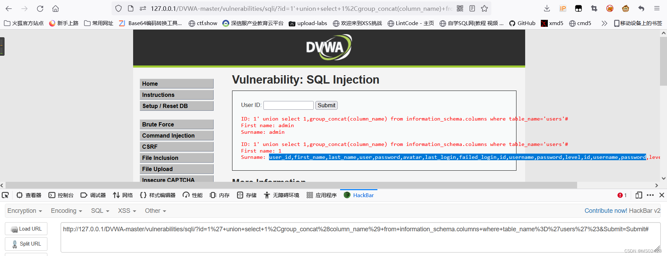Open Instructions menu item
This screenshot has width=667, height=256.
pos(177,95)
